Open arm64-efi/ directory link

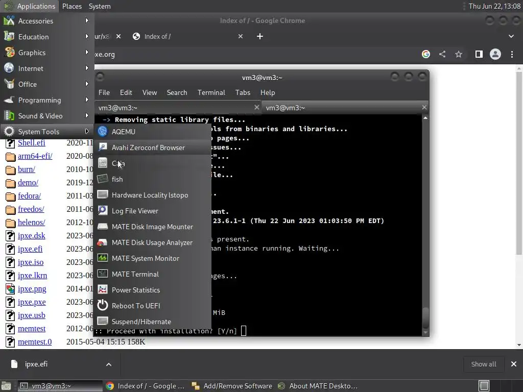[35, 156]
